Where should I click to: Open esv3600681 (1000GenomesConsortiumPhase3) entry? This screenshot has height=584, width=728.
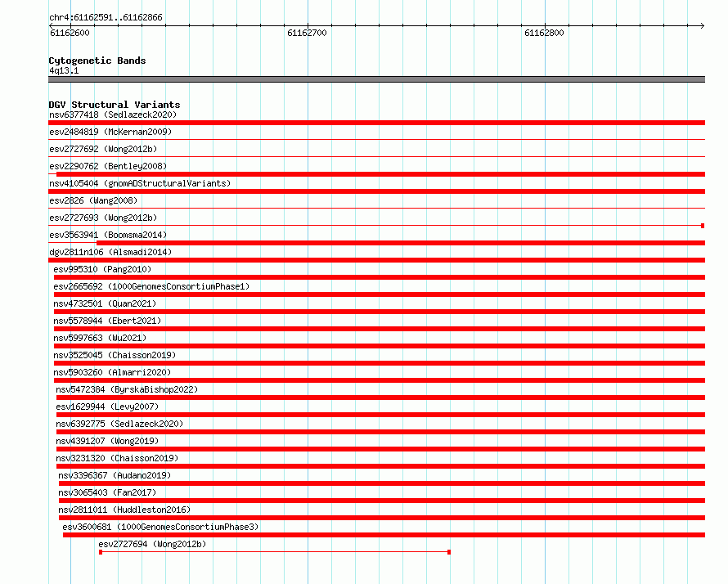(x=160, y=527)
